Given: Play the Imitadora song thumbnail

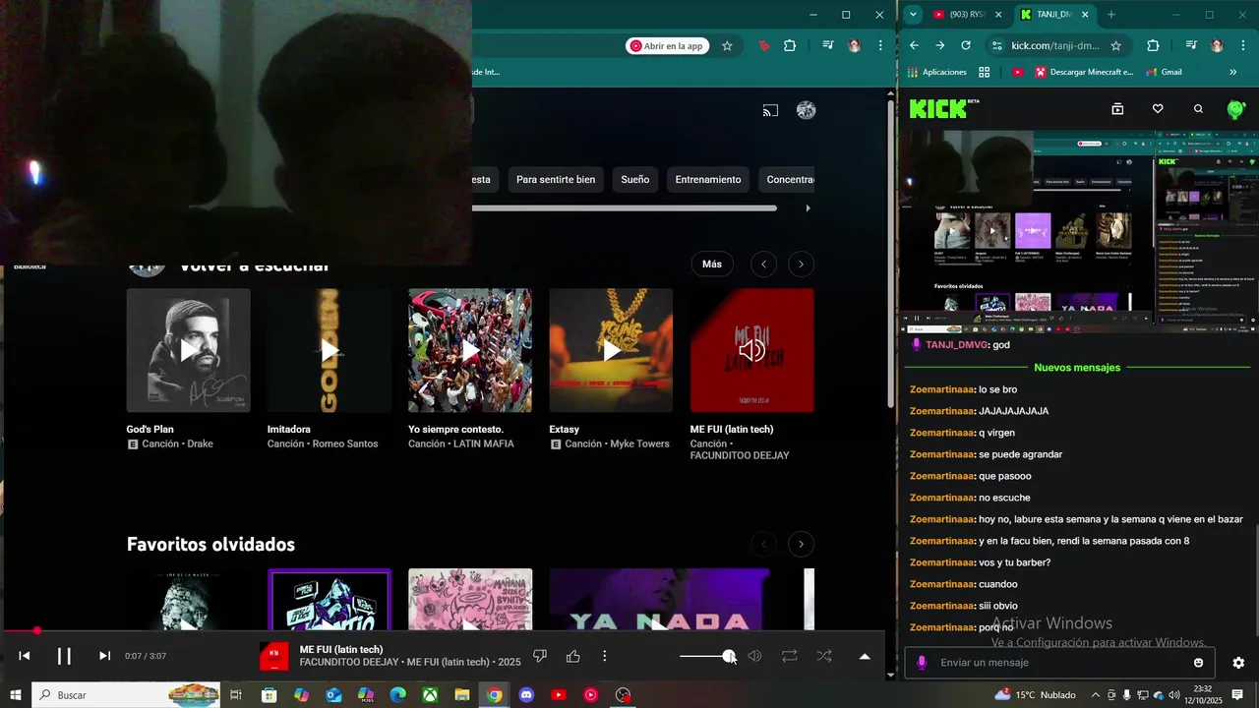Looking at the screenshot, I should (x=330, y=350).
